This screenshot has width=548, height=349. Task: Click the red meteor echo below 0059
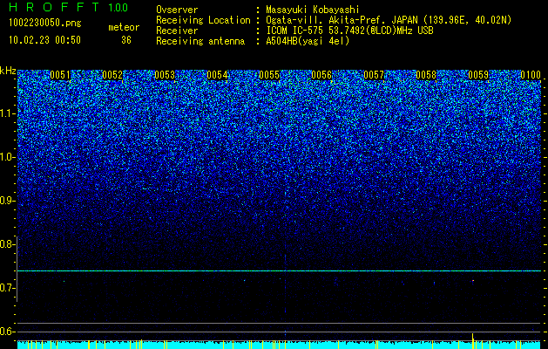(473, 281)
